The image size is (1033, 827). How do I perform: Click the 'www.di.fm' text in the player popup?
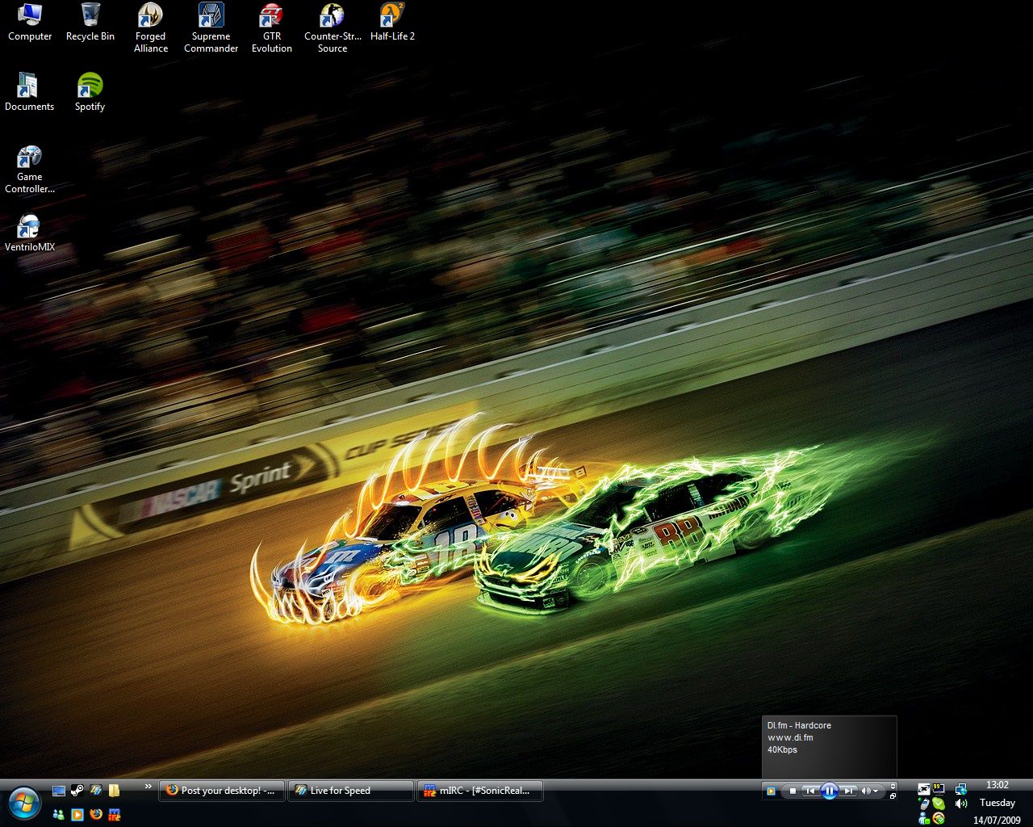point(790,737)
